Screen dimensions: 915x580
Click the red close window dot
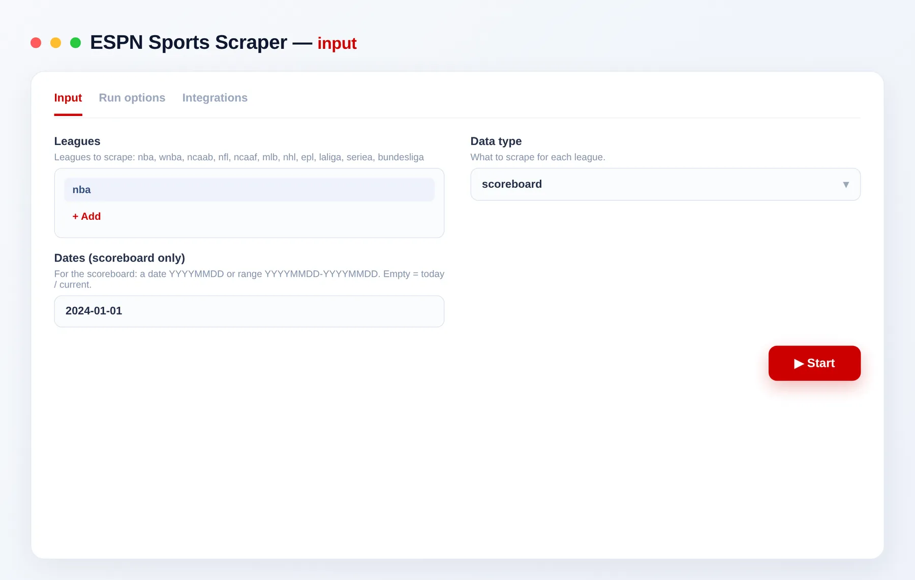pos(36,43)
